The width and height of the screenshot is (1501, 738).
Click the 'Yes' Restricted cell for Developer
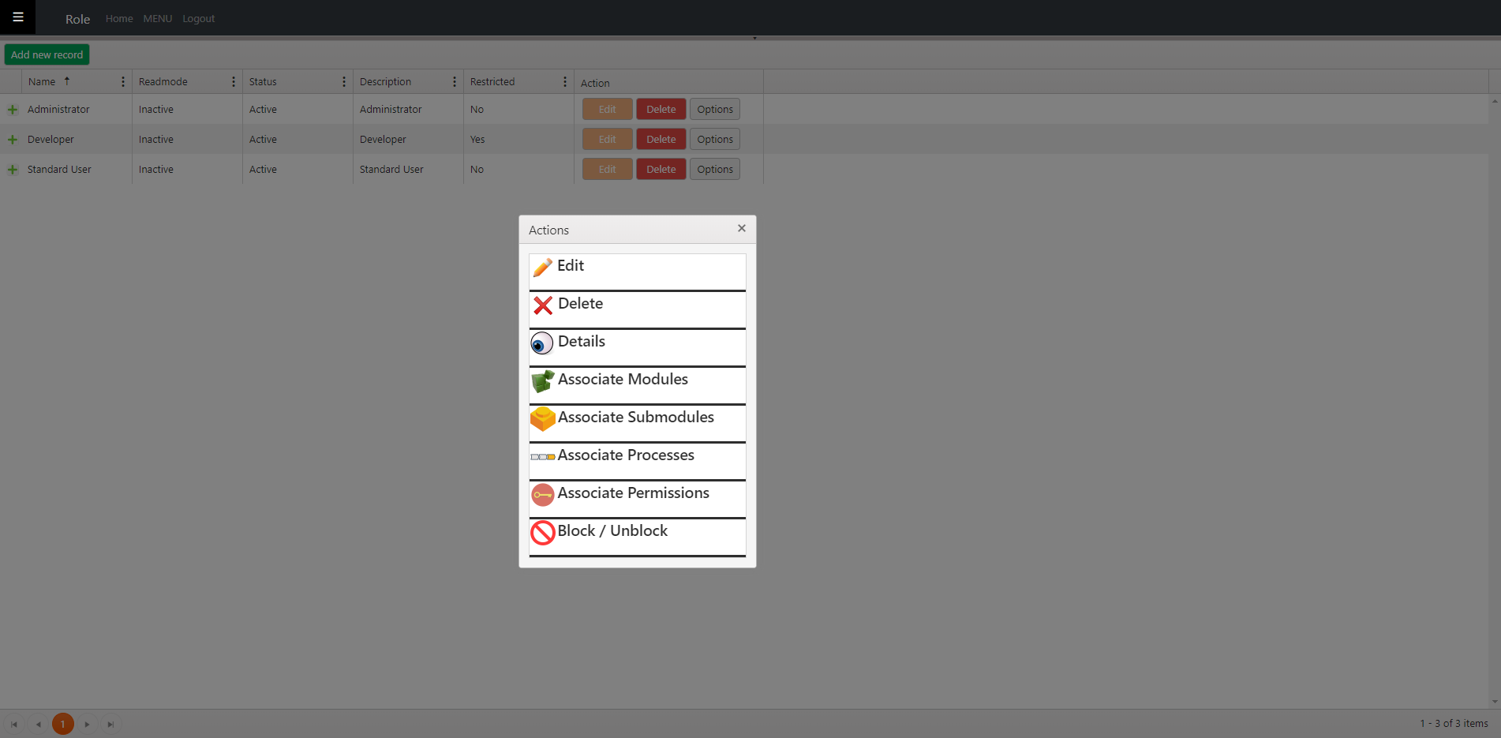(x=518, y=140)
